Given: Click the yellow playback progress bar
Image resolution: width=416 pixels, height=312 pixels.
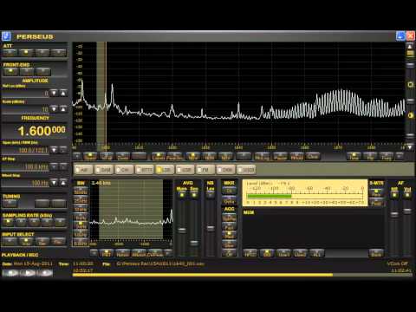Looking at the screenshot, I should pos(203,275).
